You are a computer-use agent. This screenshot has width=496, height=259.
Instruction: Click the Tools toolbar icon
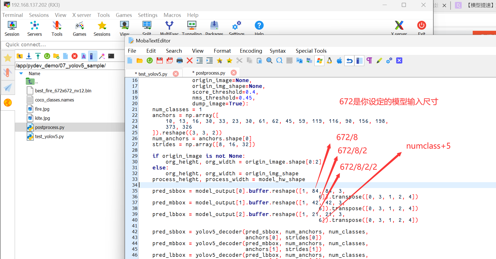(57, 29)
